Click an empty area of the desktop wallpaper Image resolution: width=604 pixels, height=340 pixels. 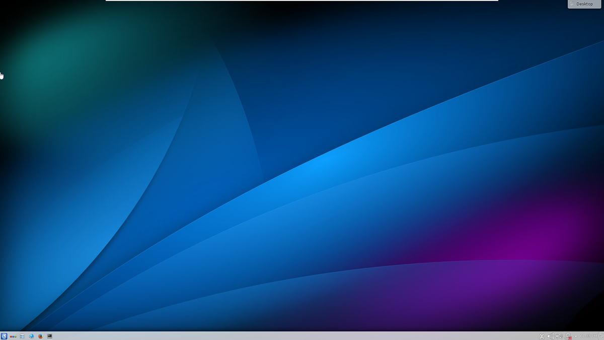(302, 176)
